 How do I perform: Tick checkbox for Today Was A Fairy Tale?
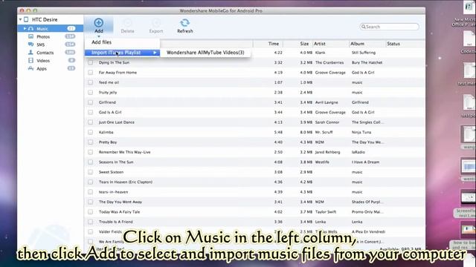(91, 212)
